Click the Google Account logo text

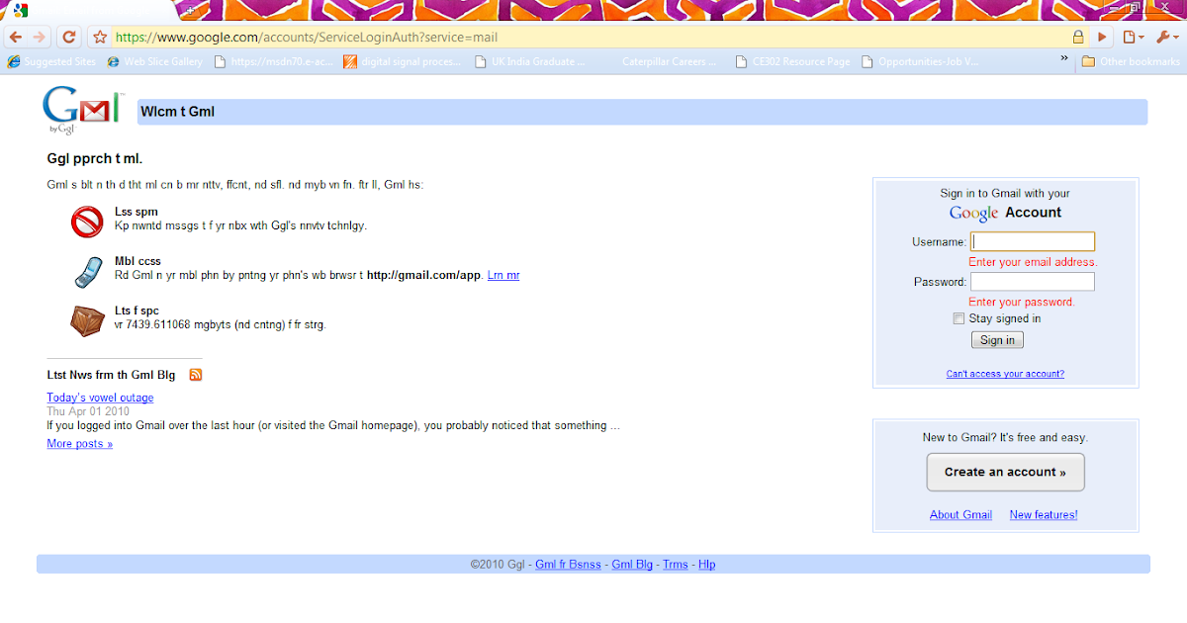(1005, 213)
